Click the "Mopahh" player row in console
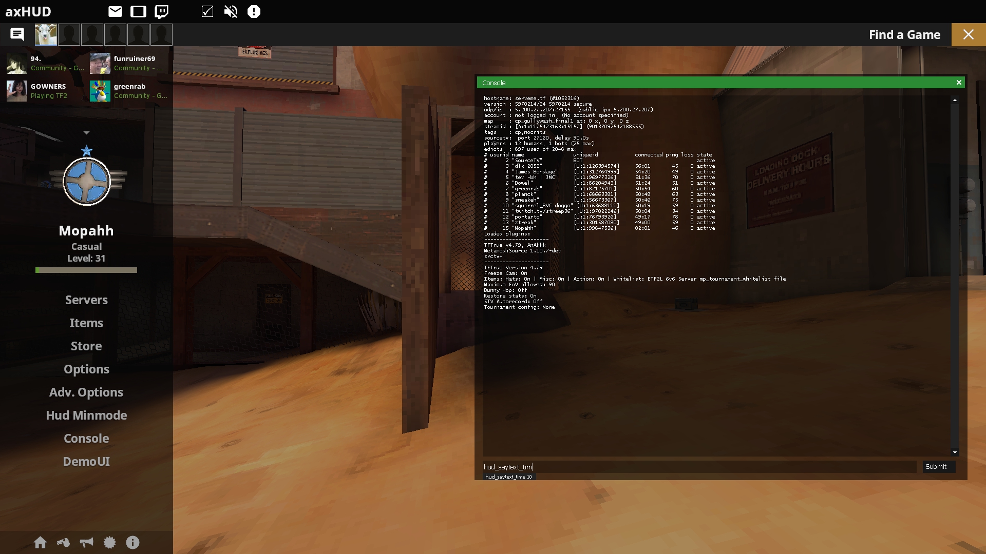Screen dimensions: 986x554 click(599, 228)
